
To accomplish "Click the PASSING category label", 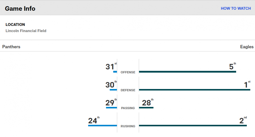I will [x=128, y=108].
